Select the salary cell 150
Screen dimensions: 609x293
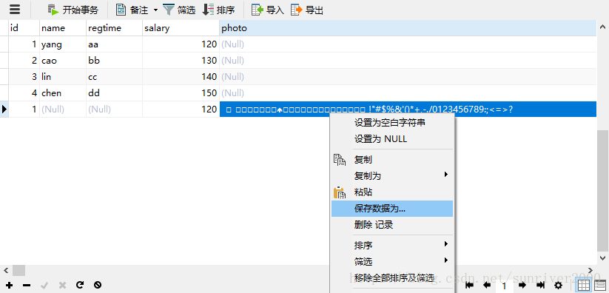click(181, 93)
